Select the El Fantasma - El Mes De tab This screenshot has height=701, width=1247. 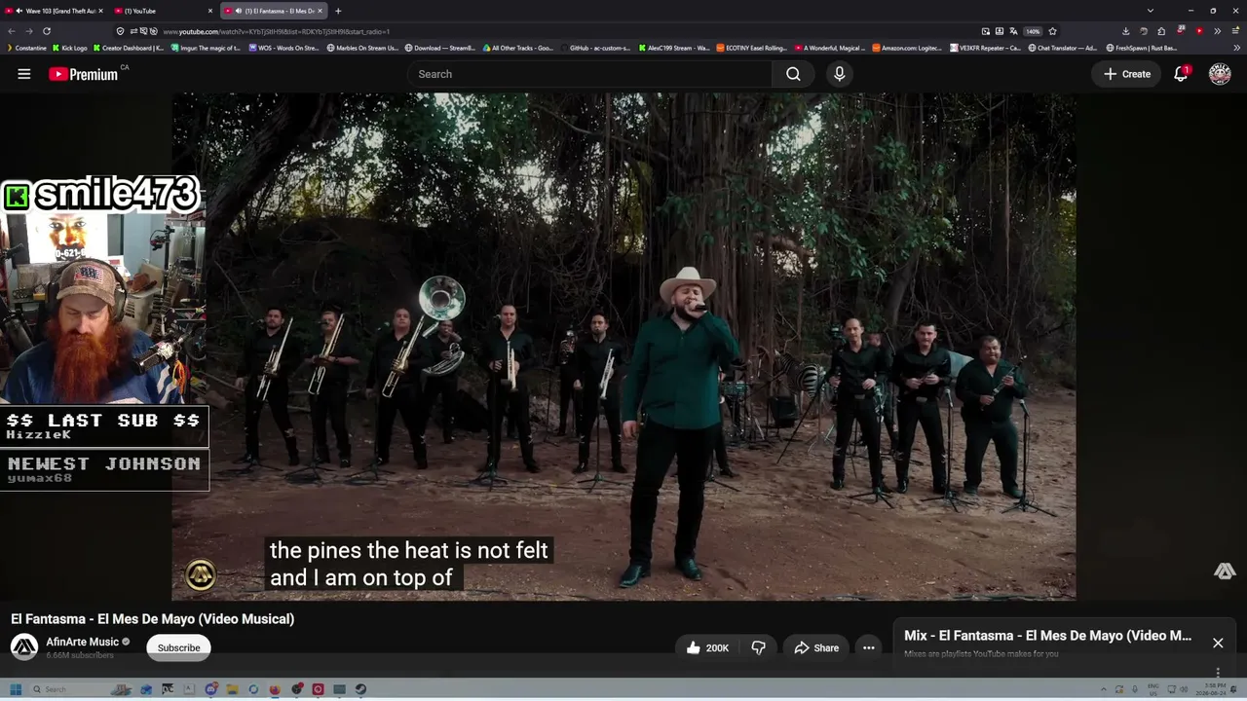tap(273, 11)
